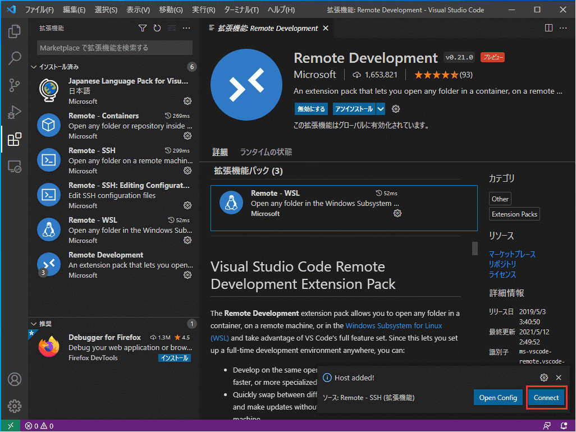The image size is (576, 432).
Task: Open the Extensions view icon
Action: [x=15, y=140]
